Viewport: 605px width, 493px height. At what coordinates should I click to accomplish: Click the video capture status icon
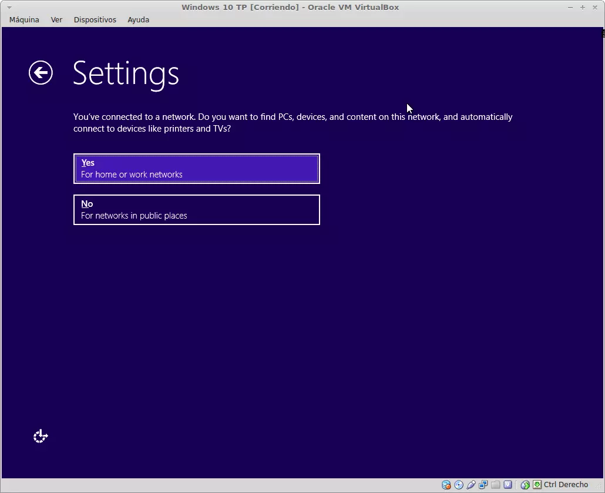[x=507, y=485]
